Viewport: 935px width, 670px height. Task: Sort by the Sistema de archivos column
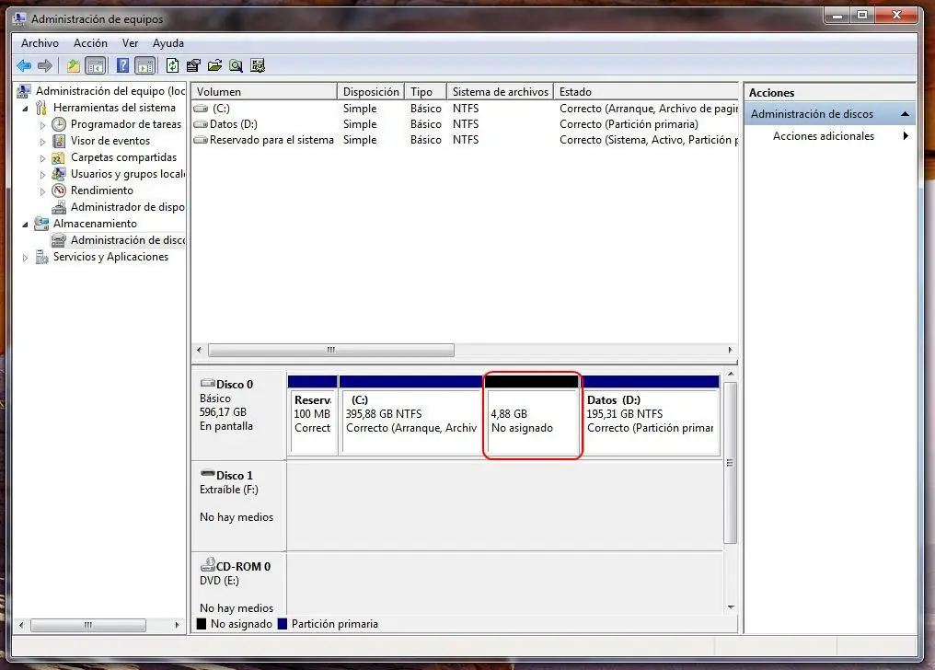(x=501, y=92)
